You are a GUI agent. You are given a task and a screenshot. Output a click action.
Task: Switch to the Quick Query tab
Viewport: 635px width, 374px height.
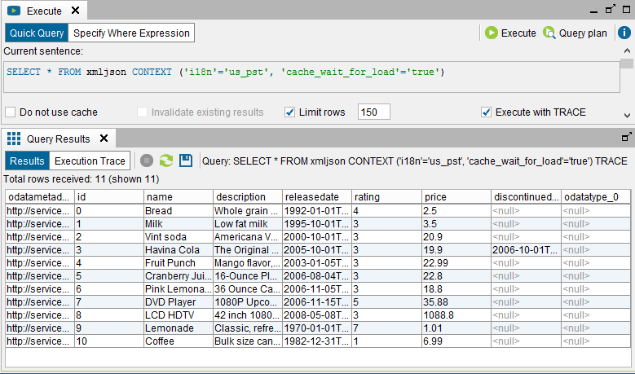tap(37, 33)
